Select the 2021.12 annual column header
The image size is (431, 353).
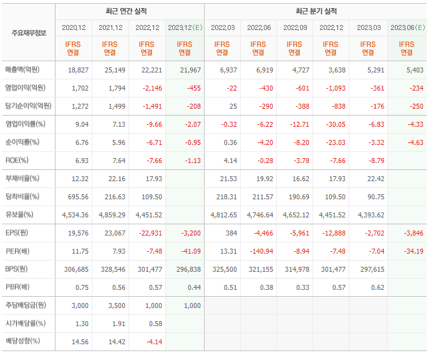coord(110,27)
